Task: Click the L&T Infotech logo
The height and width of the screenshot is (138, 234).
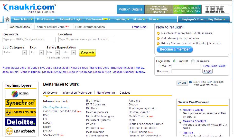Action: point(21,131)
